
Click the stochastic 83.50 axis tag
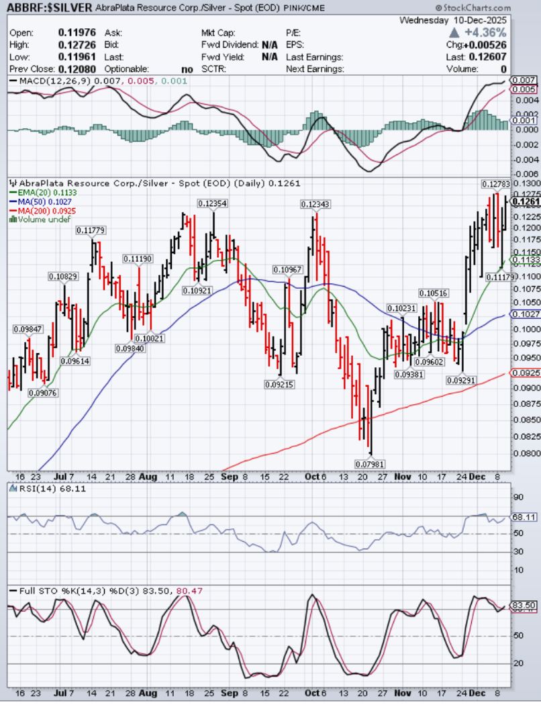[524, 606]
